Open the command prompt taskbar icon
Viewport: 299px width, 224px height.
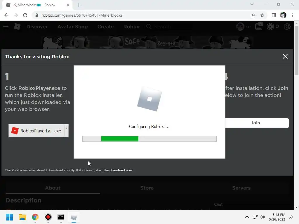(61, 217)
